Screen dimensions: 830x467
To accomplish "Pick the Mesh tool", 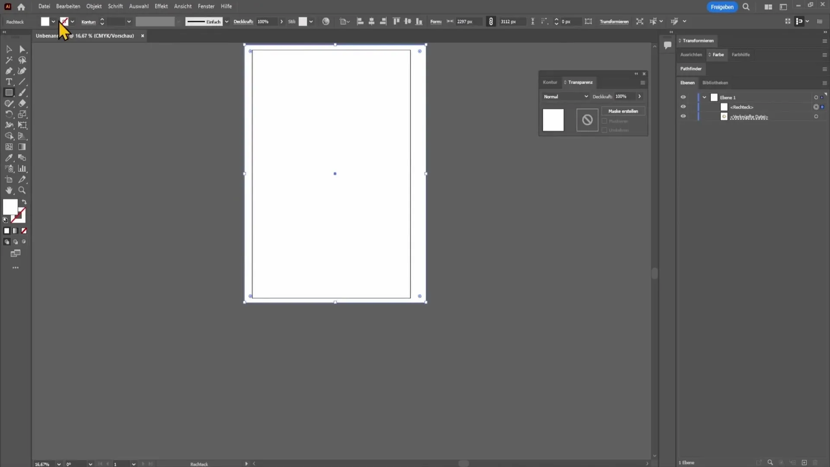I will pos(9,147).
